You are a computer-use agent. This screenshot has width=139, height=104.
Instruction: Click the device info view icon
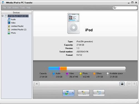pos(122,84)
